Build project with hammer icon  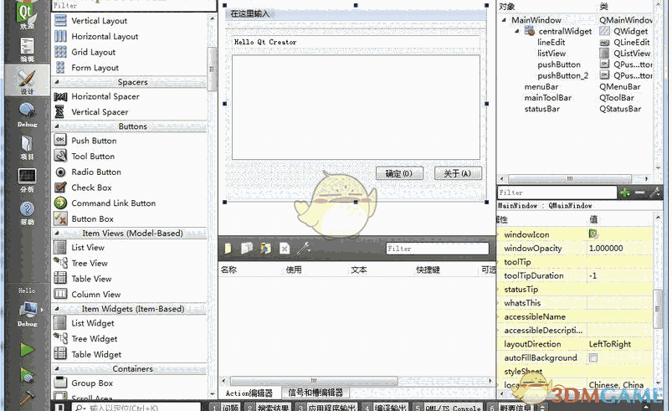point(27,398)
